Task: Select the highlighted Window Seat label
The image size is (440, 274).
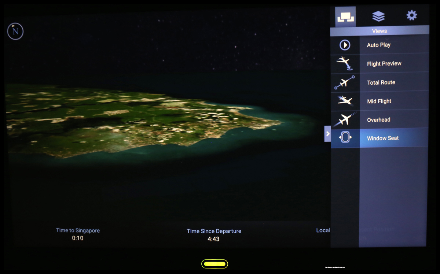Action: tap(383, 138)
